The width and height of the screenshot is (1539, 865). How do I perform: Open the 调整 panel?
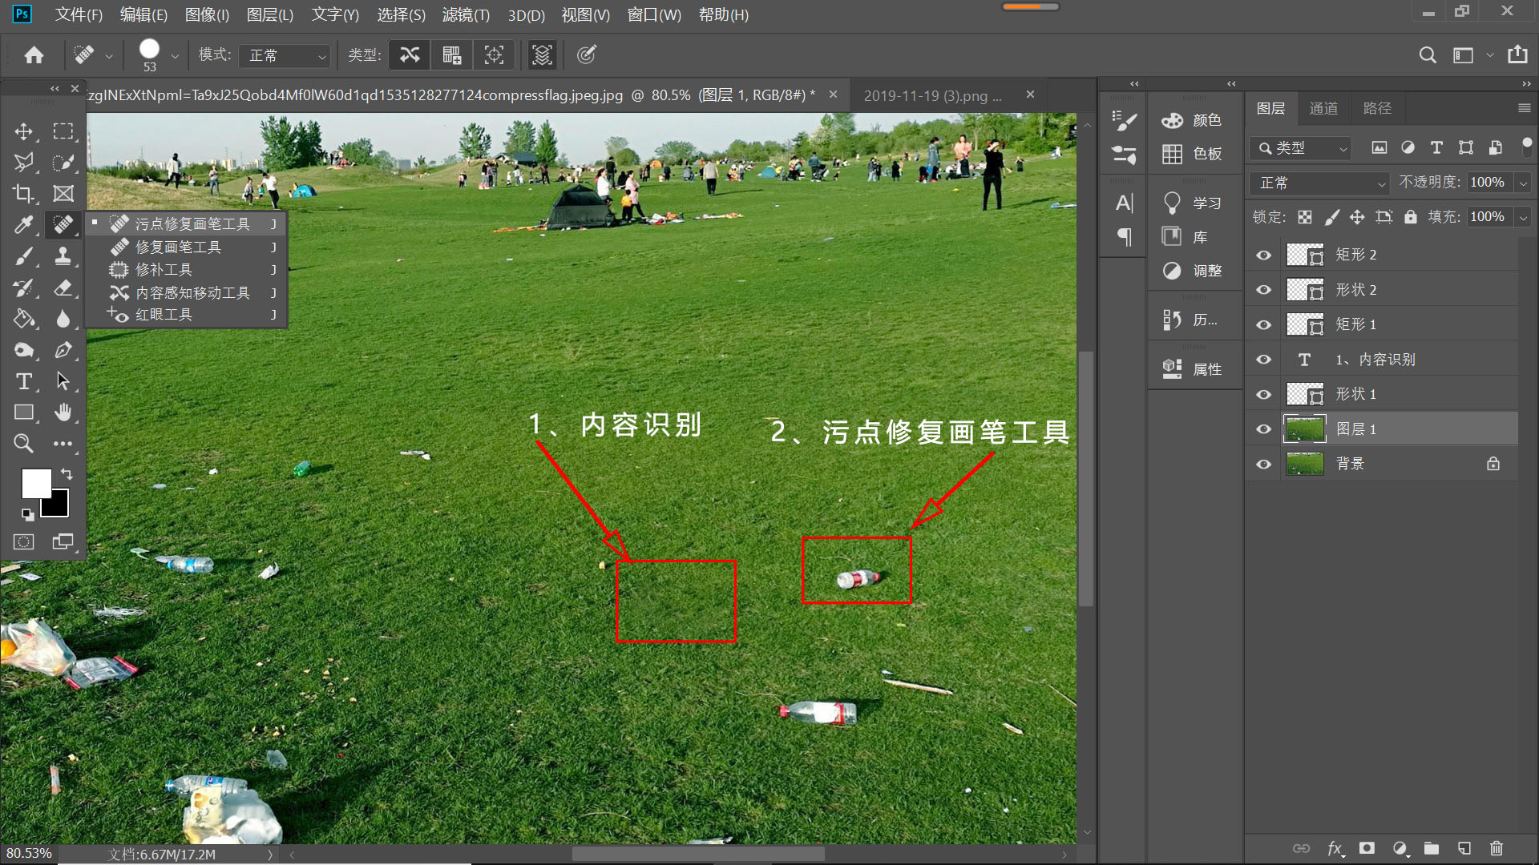coord(1192,271)
